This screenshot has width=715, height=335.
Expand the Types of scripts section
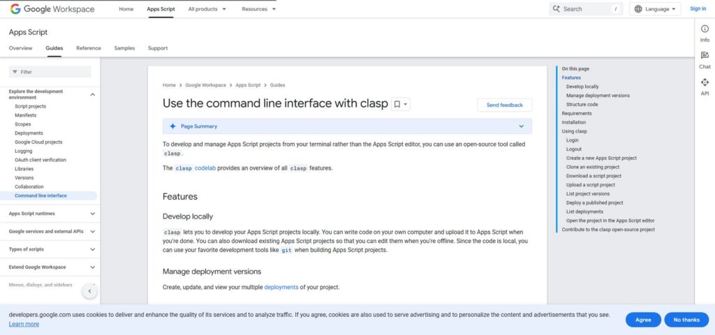(x=93, y=249)
